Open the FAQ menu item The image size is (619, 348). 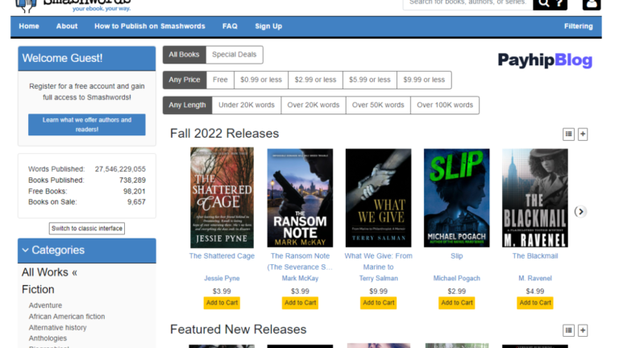pos(230,27)
